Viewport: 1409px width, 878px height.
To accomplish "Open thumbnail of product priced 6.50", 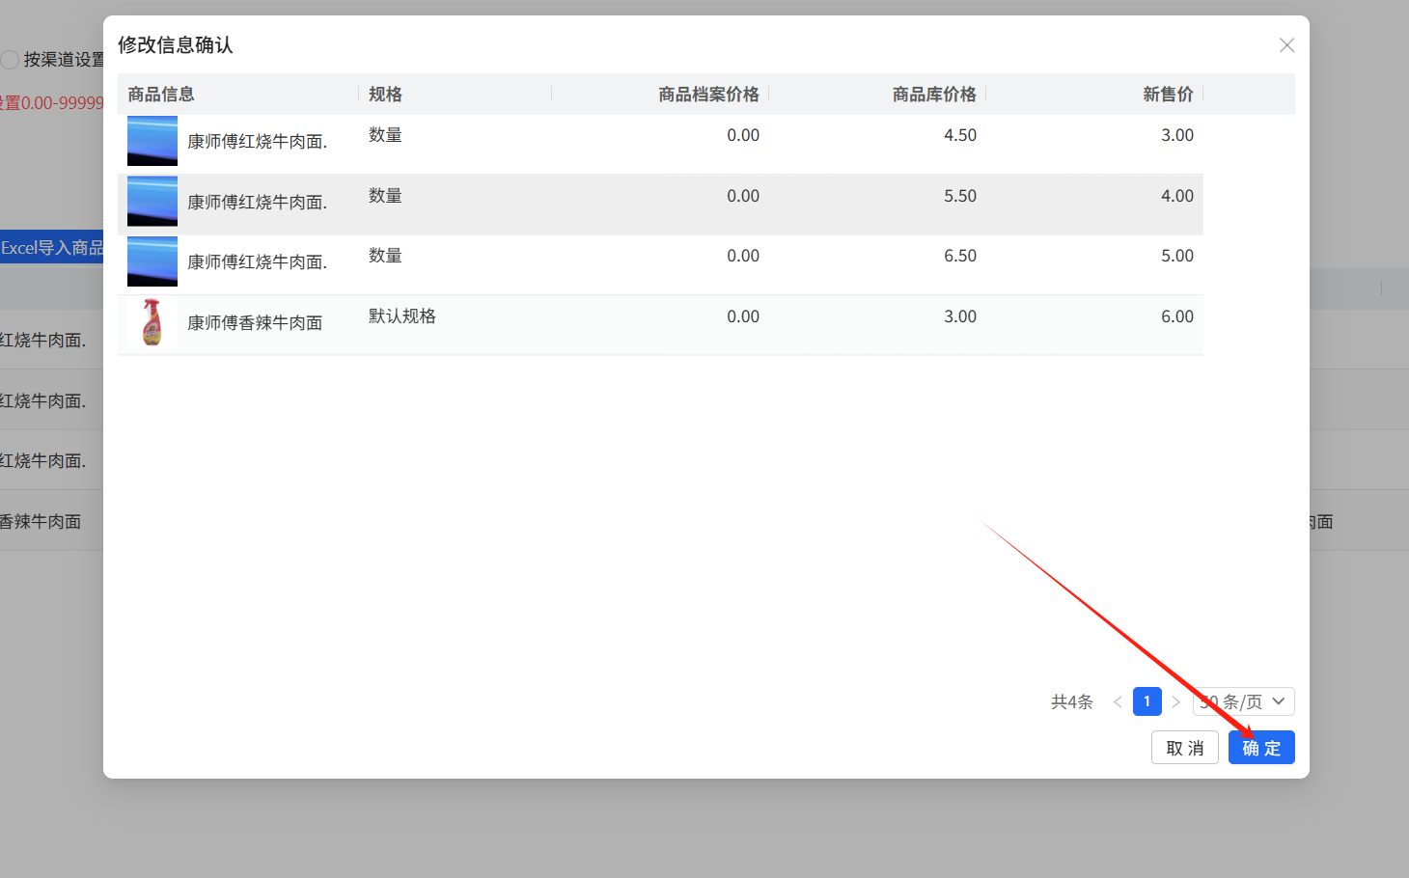I will [152, 261].
